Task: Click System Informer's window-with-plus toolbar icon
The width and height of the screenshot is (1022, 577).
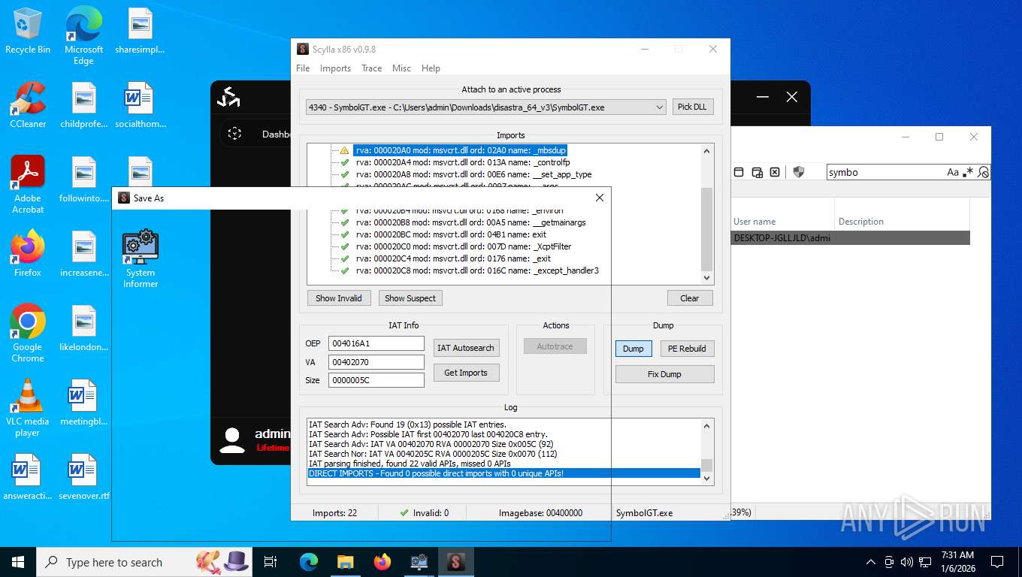Action: click(x=757, y=172)
